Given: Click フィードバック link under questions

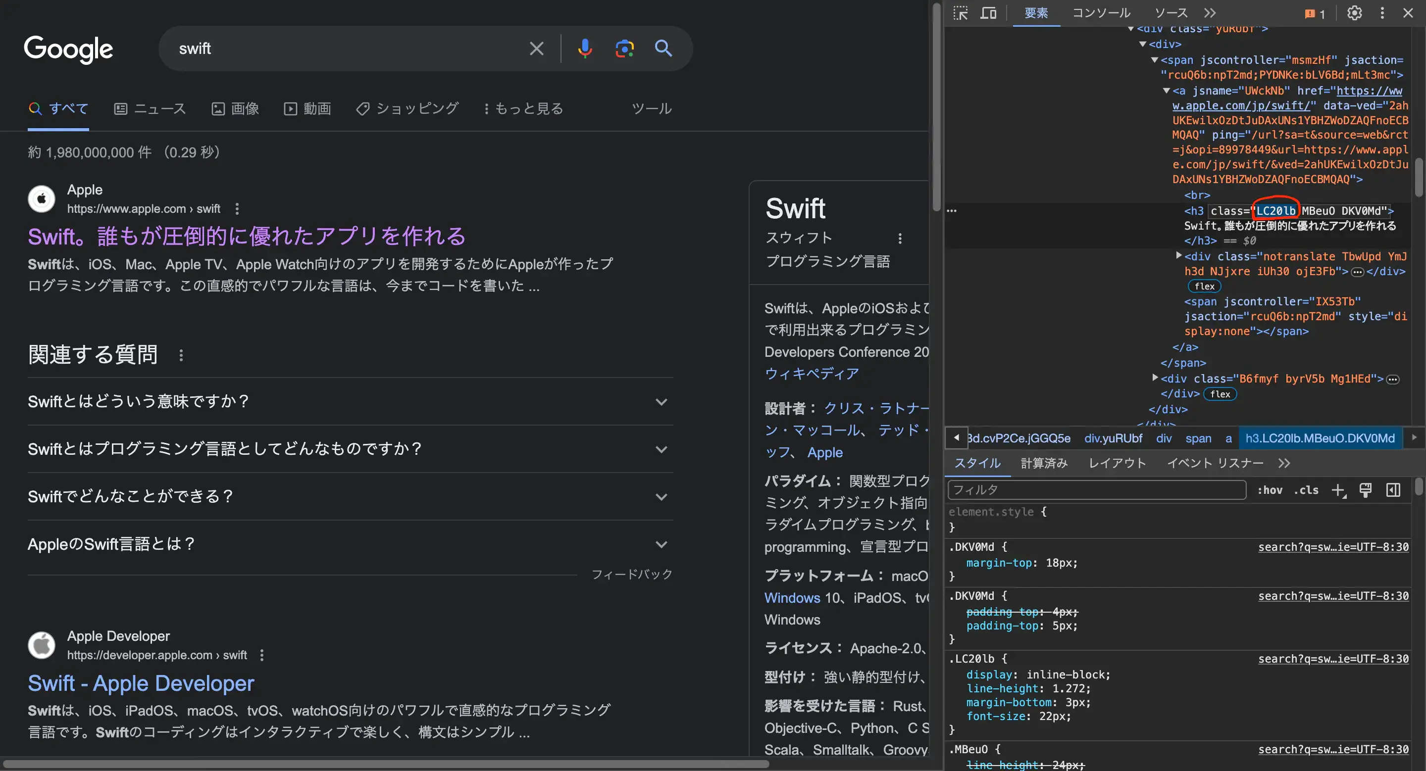Looking at the screenshot, I should click(x=632, y=574).
